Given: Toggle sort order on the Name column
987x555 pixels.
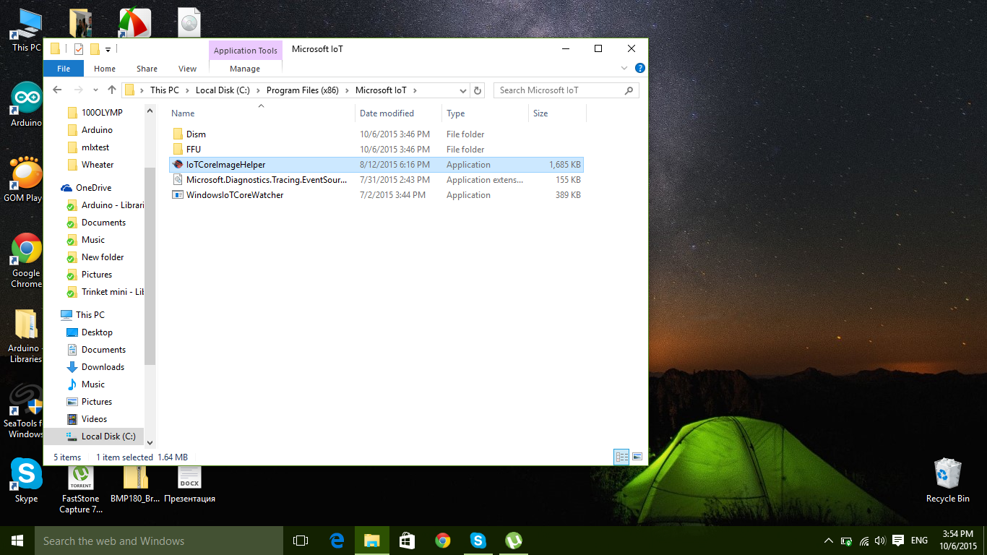Looking at the screenshot, I should (x=182, y=113).
